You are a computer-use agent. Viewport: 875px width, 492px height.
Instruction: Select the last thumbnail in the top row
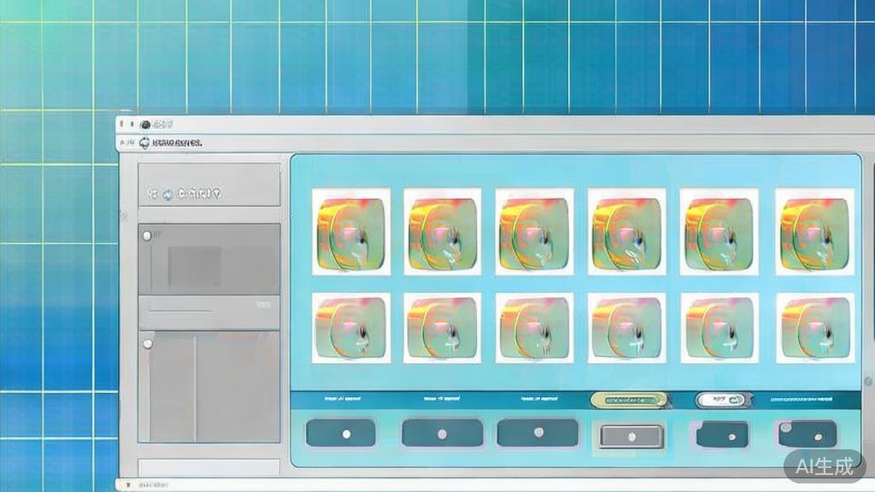pyautogui.click(x=814, y=231)
